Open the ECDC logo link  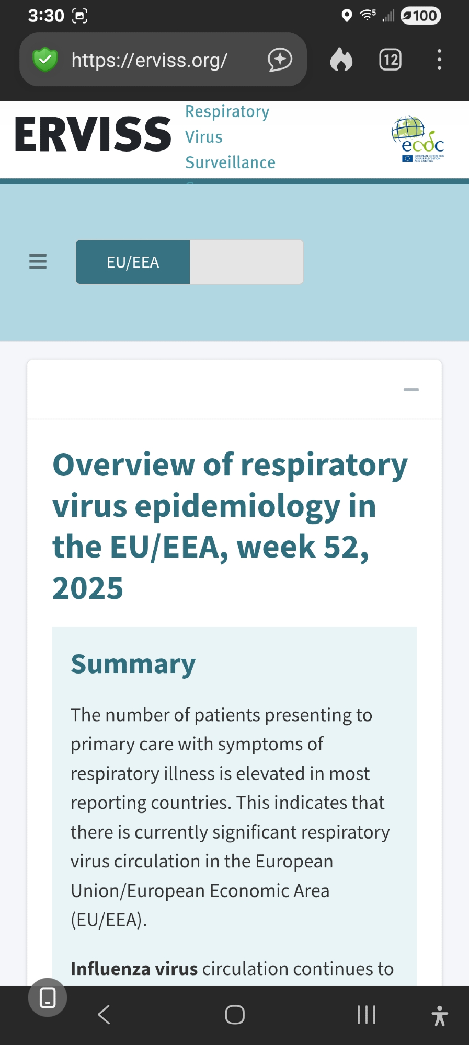point(418,140)
